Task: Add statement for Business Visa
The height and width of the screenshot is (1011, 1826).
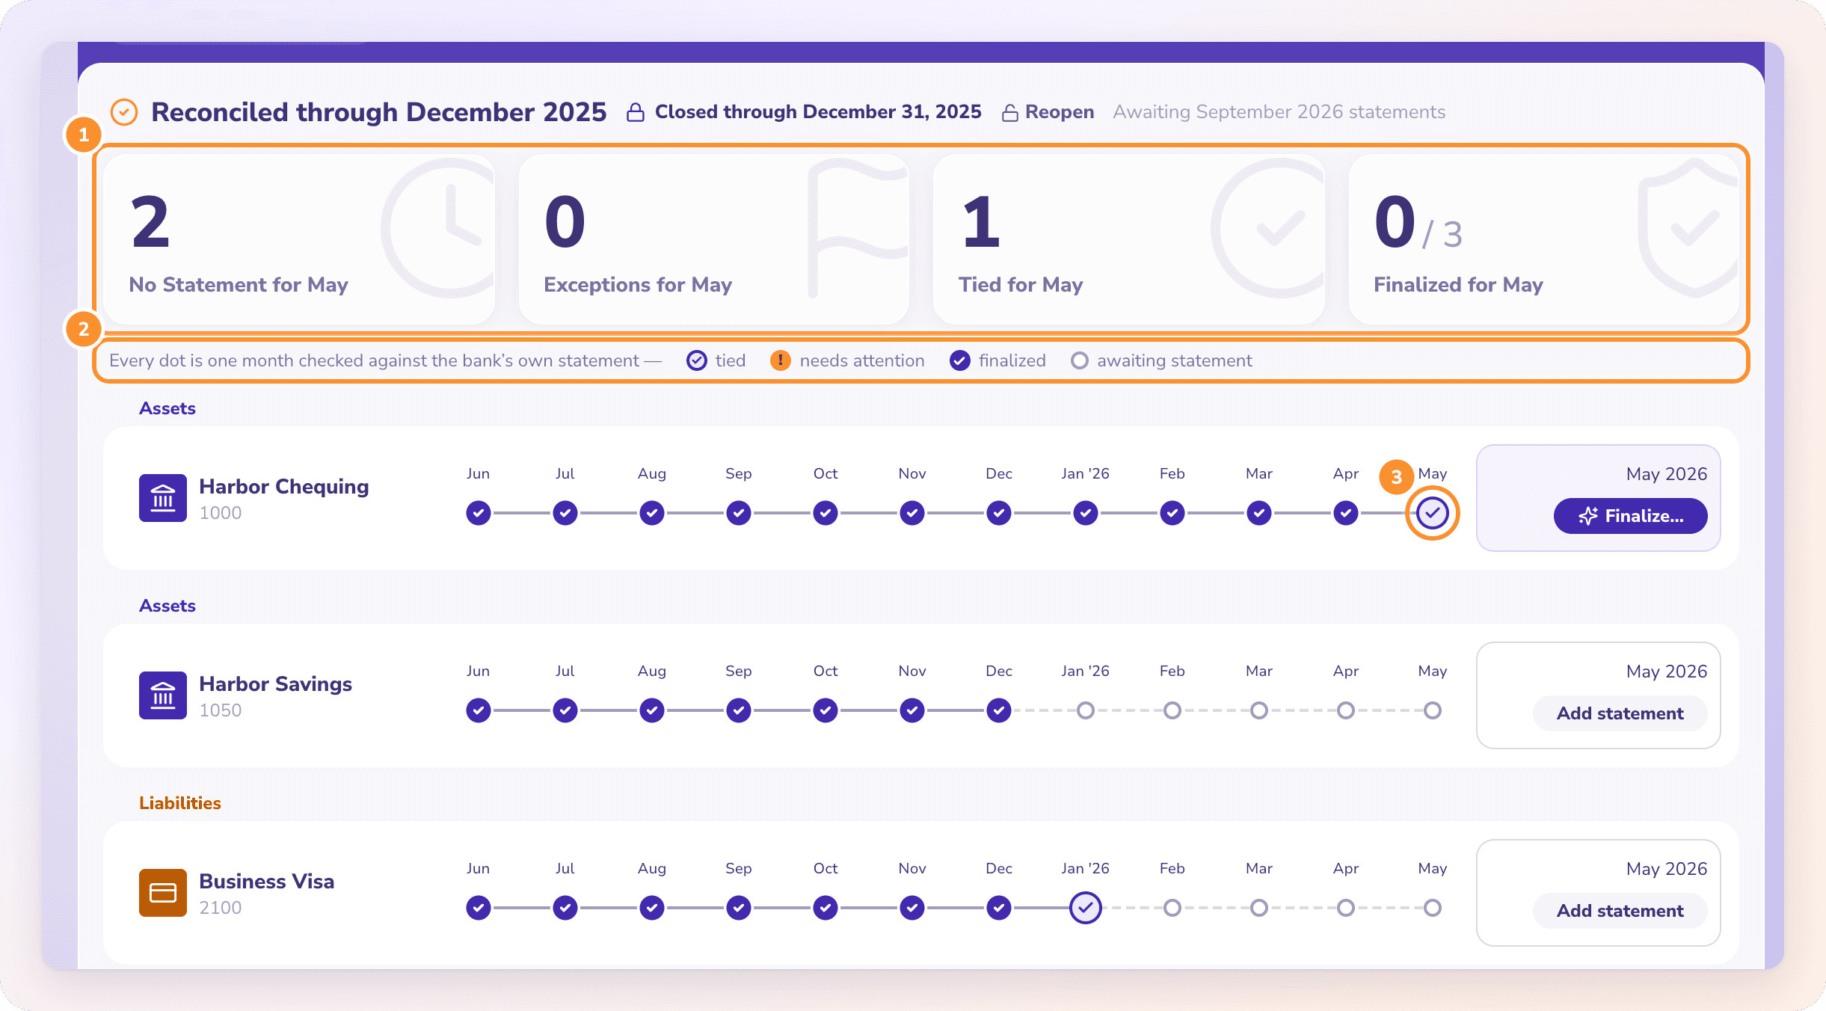Action: 1620,911
